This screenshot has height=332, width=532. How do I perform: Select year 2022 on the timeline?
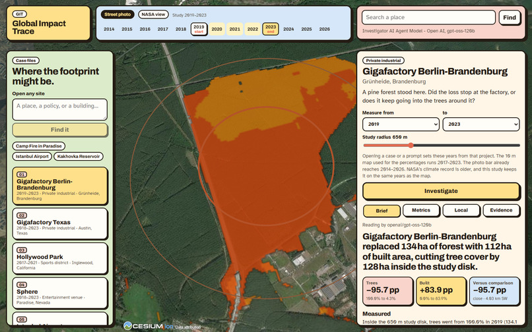[x=253, y=29]
